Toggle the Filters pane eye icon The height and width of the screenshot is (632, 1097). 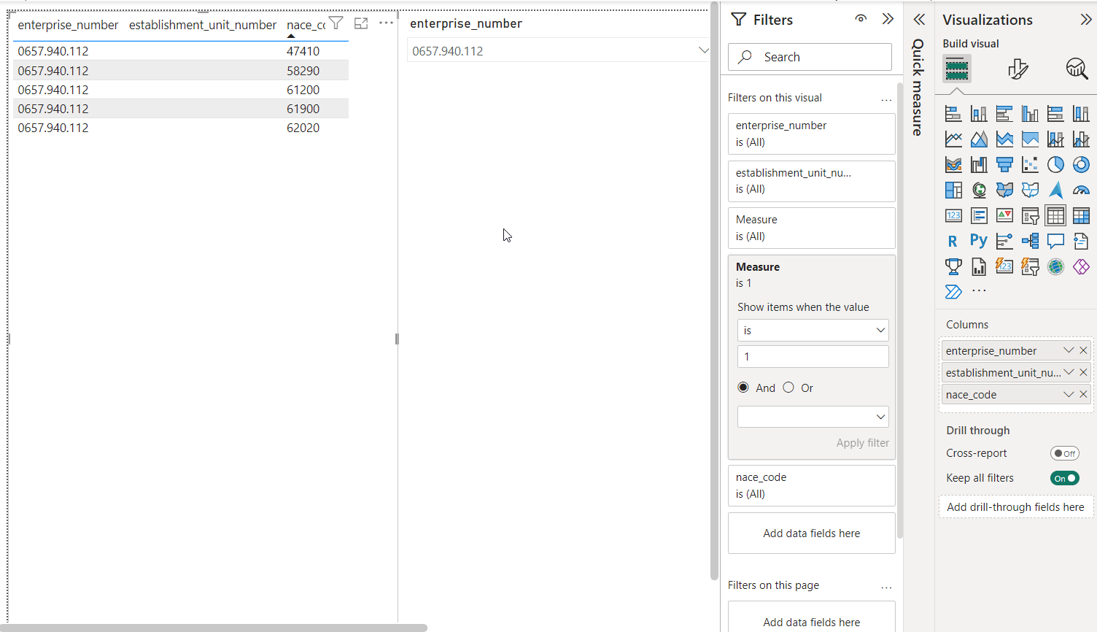861,19
